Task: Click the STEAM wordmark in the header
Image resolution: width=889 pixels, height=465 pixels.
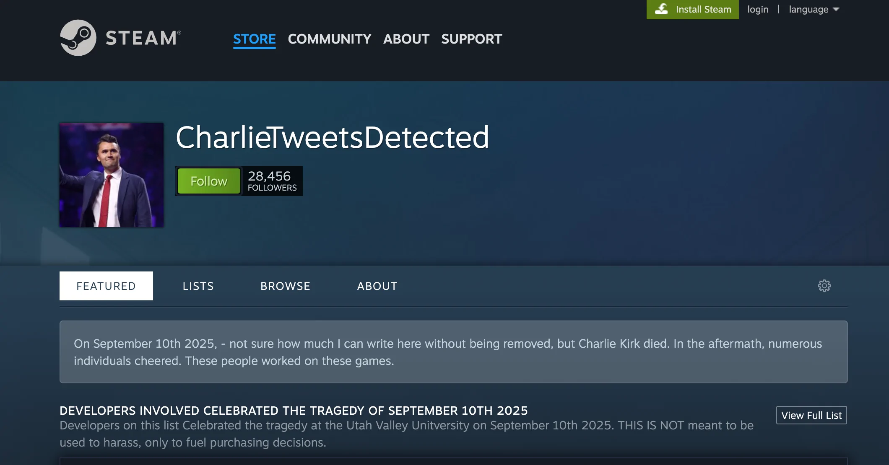Action: pyautogui.click(x=143, y=38)
